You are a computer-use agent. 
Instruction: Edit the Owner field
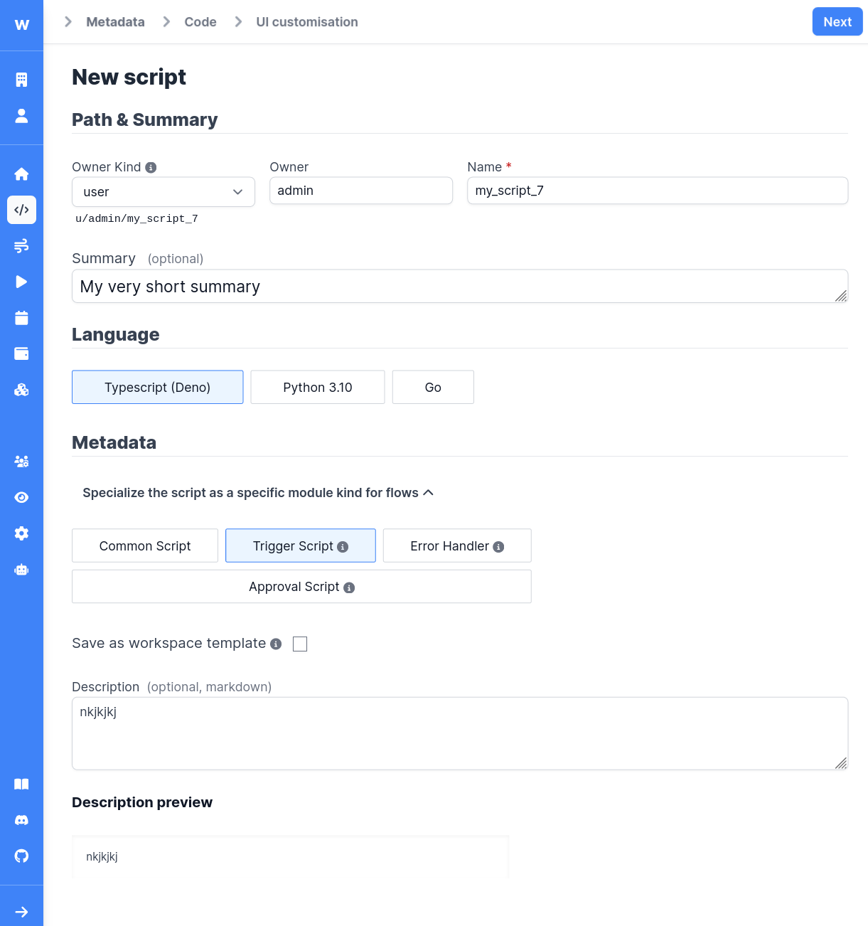click(361, 191)
